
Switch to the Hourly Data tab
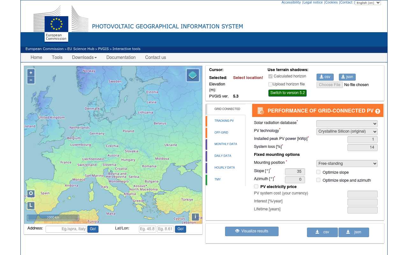click(225, 168)
